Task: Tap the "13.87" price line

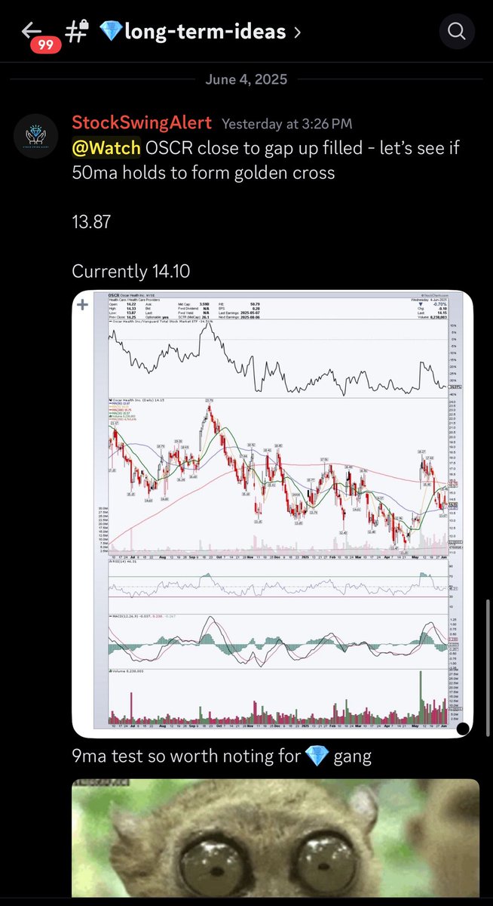Action: (92, 221)
